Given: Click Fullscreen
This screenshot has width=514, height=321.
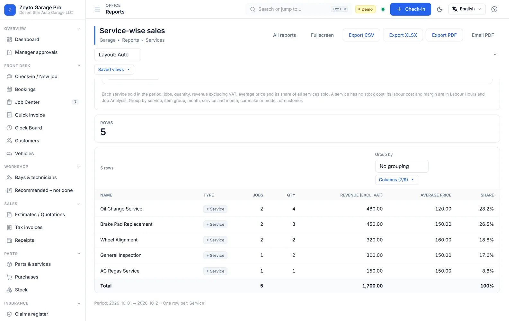Looking at the screenshot, I should tap(322, 35).
